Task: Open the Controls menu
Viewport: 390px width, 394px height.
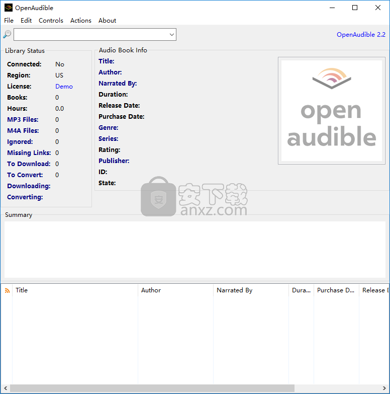Action: (x=51, y=20)
